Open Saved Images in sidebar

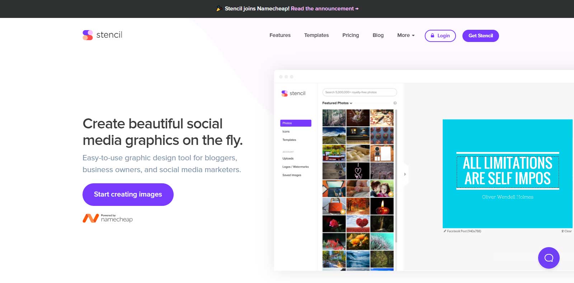[x=292, y=175]
